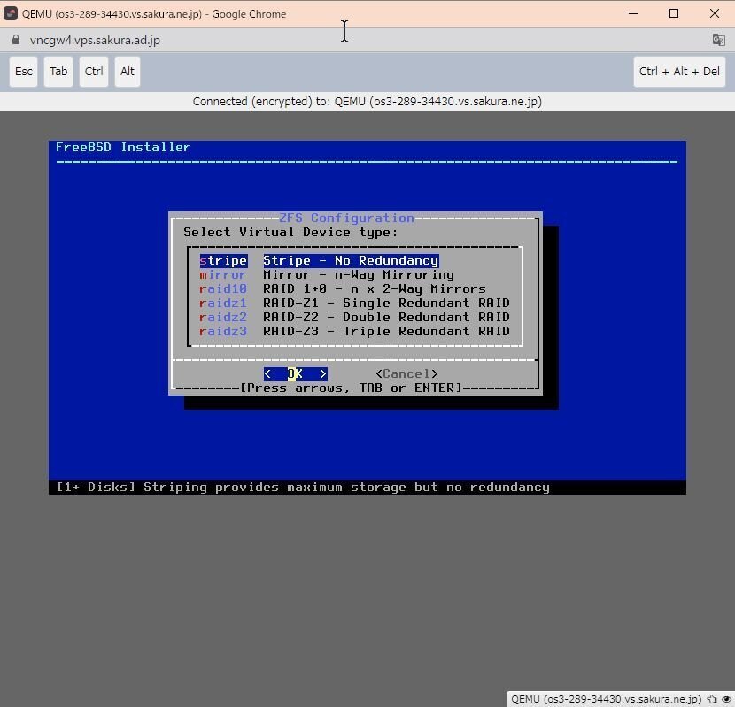Click the 'FreeBSD Installer' heading text
This screenshot has width=735, height=707.
point(123,147)
